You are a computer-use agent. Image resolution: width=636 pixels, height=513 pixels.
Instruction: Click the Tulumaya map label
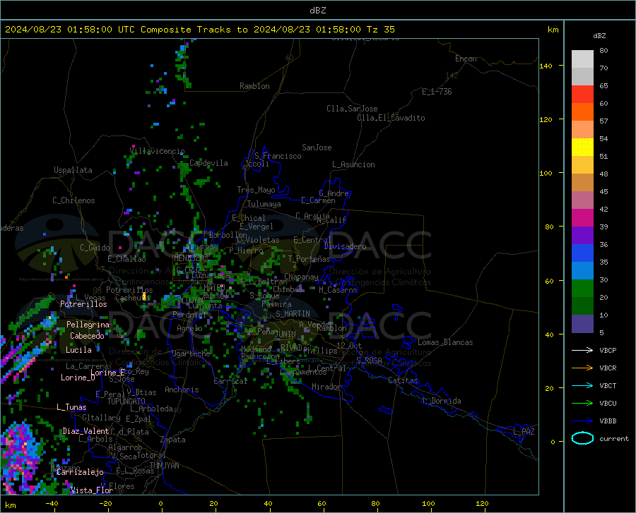[x=264, y=204]
